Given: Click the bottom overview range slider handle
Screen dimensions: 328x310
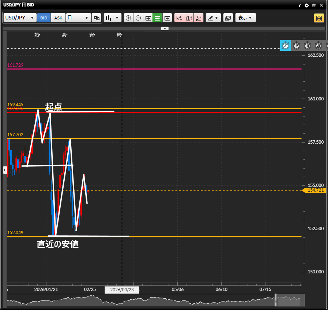Looking at the screenshot, I should click(276, 300).
